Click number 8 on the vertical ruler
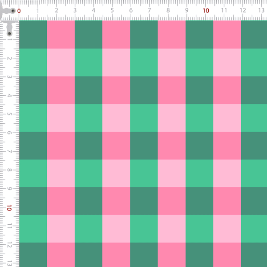 point(9,170)
